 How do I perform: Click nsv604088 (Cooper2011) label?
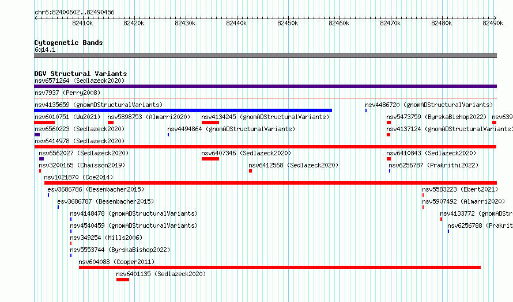[116, 262]
